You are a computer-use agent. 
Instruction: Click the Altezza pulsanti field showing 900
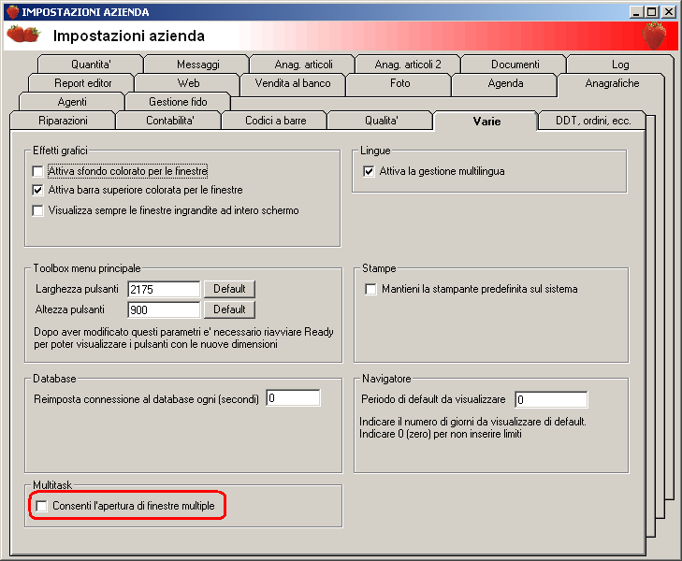click(164, 309)
